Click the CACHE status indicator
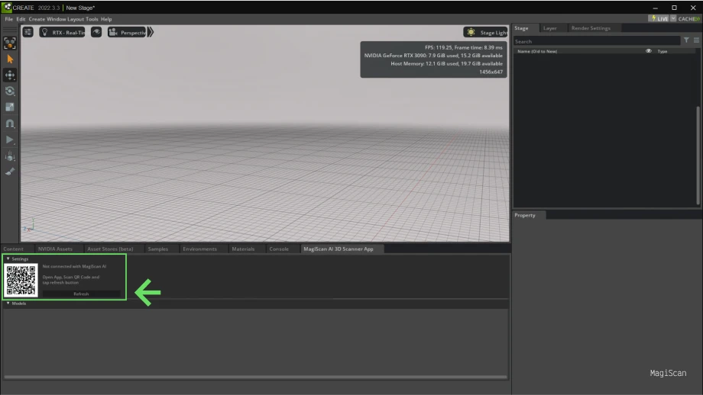The width and height of the screenshot is (703, 395). pyautogui.click(x=688, y=19)
